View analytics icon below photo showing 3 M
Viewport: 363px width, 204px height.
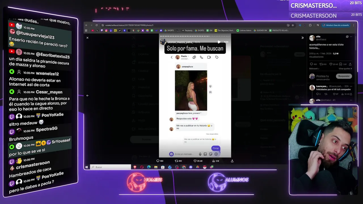[216, 161]
